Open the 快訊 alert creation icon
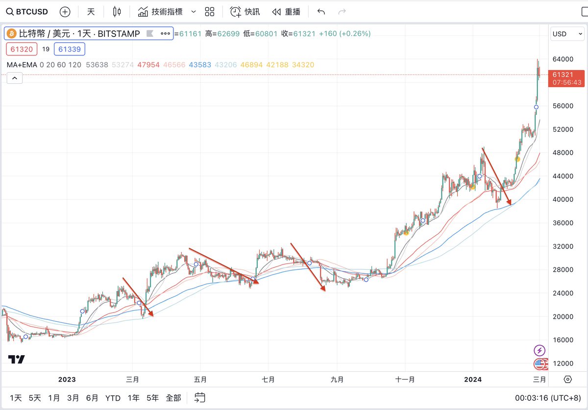 [236, 11]
